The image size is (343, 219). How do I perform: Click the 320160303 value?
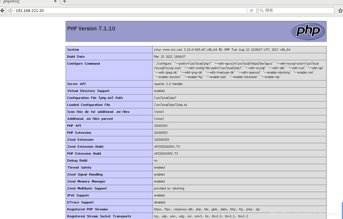coord(161,140)
